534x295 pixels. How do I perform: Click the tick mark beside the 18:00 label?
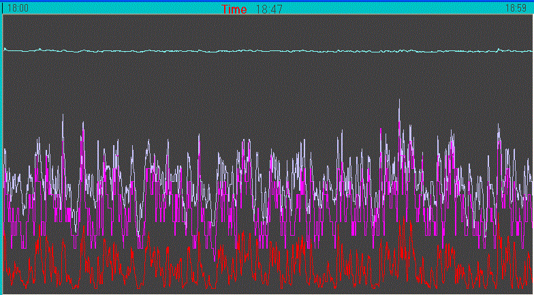tap(3, 8)
